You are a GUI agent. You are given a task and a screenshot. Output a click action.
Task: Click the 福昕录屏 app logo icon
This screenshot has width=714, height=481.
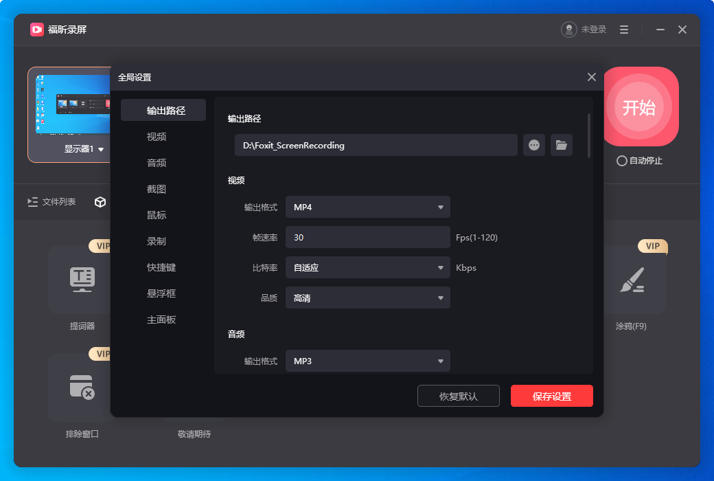click(x=37, y=30)
